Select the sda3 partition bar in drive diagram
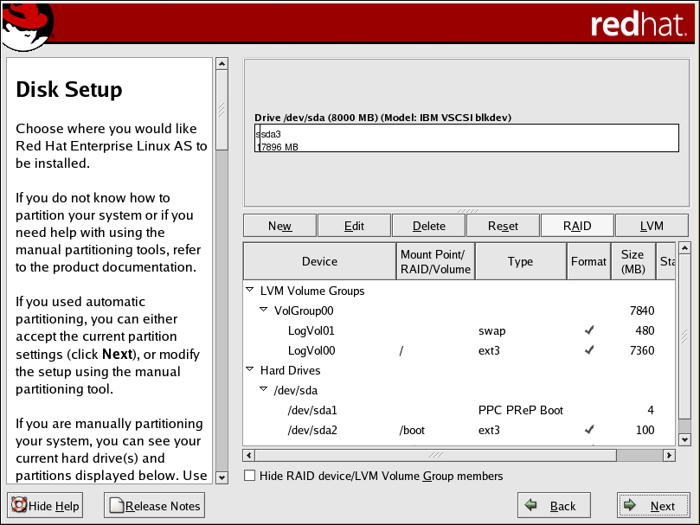The height and width of the screenshot is (525, 700). tap(467, 138)
